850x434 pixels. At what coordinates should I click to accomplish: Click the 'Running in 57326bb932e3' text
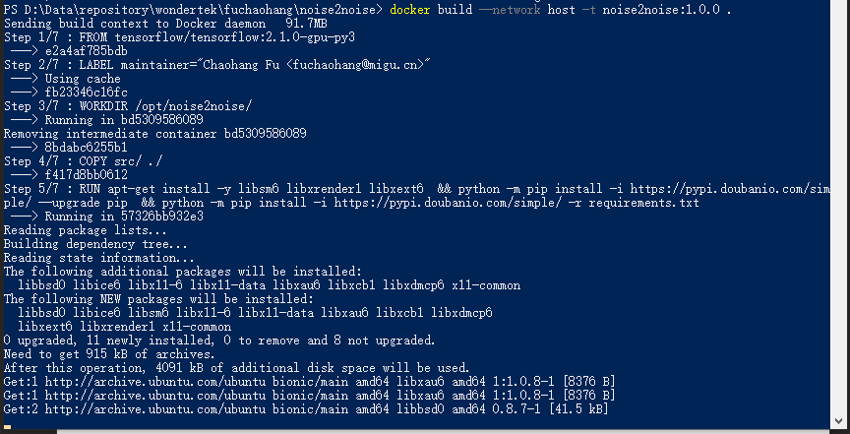tap(124, 217)
